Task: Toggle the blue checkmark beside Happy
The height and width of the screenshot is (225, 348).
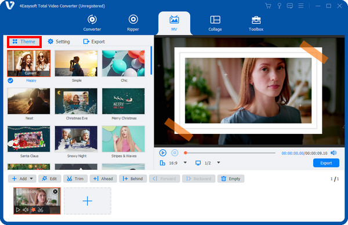Action: pos(10,81)
